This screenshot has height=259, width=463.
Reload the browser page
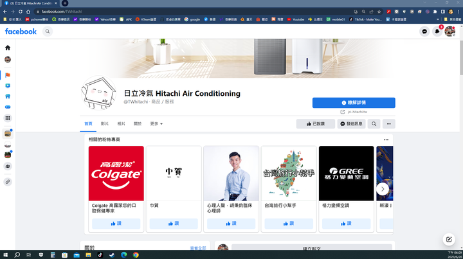(21, 12)
